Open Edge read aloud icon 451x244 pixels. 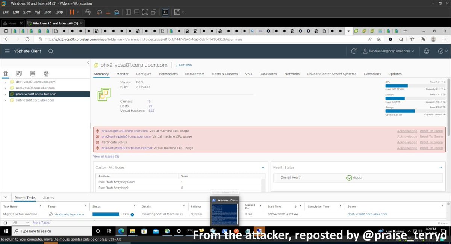click(x=370, y=39)
